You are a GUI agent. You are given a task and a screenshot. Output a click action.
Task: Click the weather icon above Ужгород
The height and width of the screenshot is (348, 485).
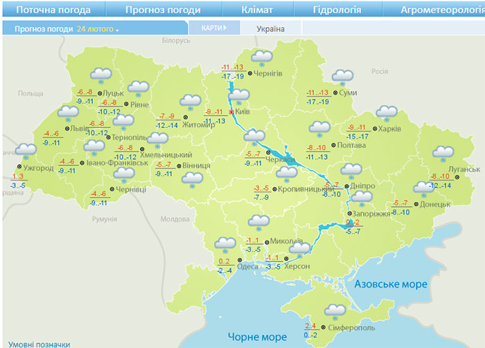click(x=26, y=151)
